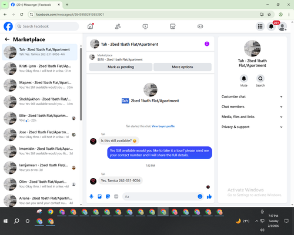Screen dimensions: 294x235
Task: Mute this chat with the bell icon
Action: pyautogui.click(x=243, y=79)
